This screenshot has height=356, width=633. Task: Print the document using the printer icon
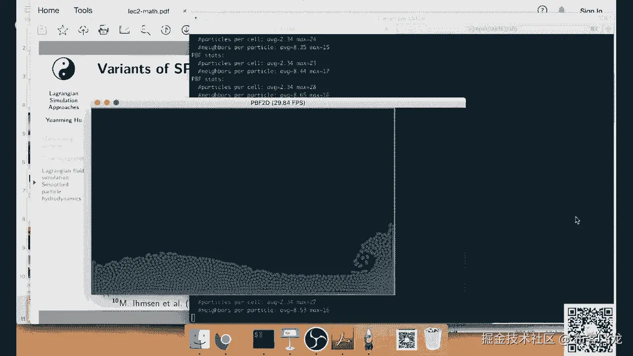103,30
